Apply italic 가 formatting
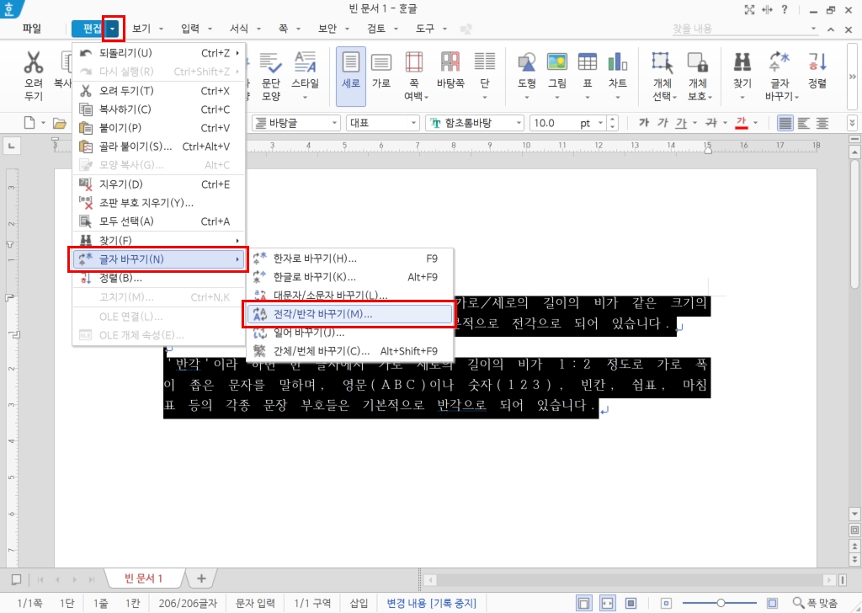Screen dimensions: 862x613 [662, 123]
